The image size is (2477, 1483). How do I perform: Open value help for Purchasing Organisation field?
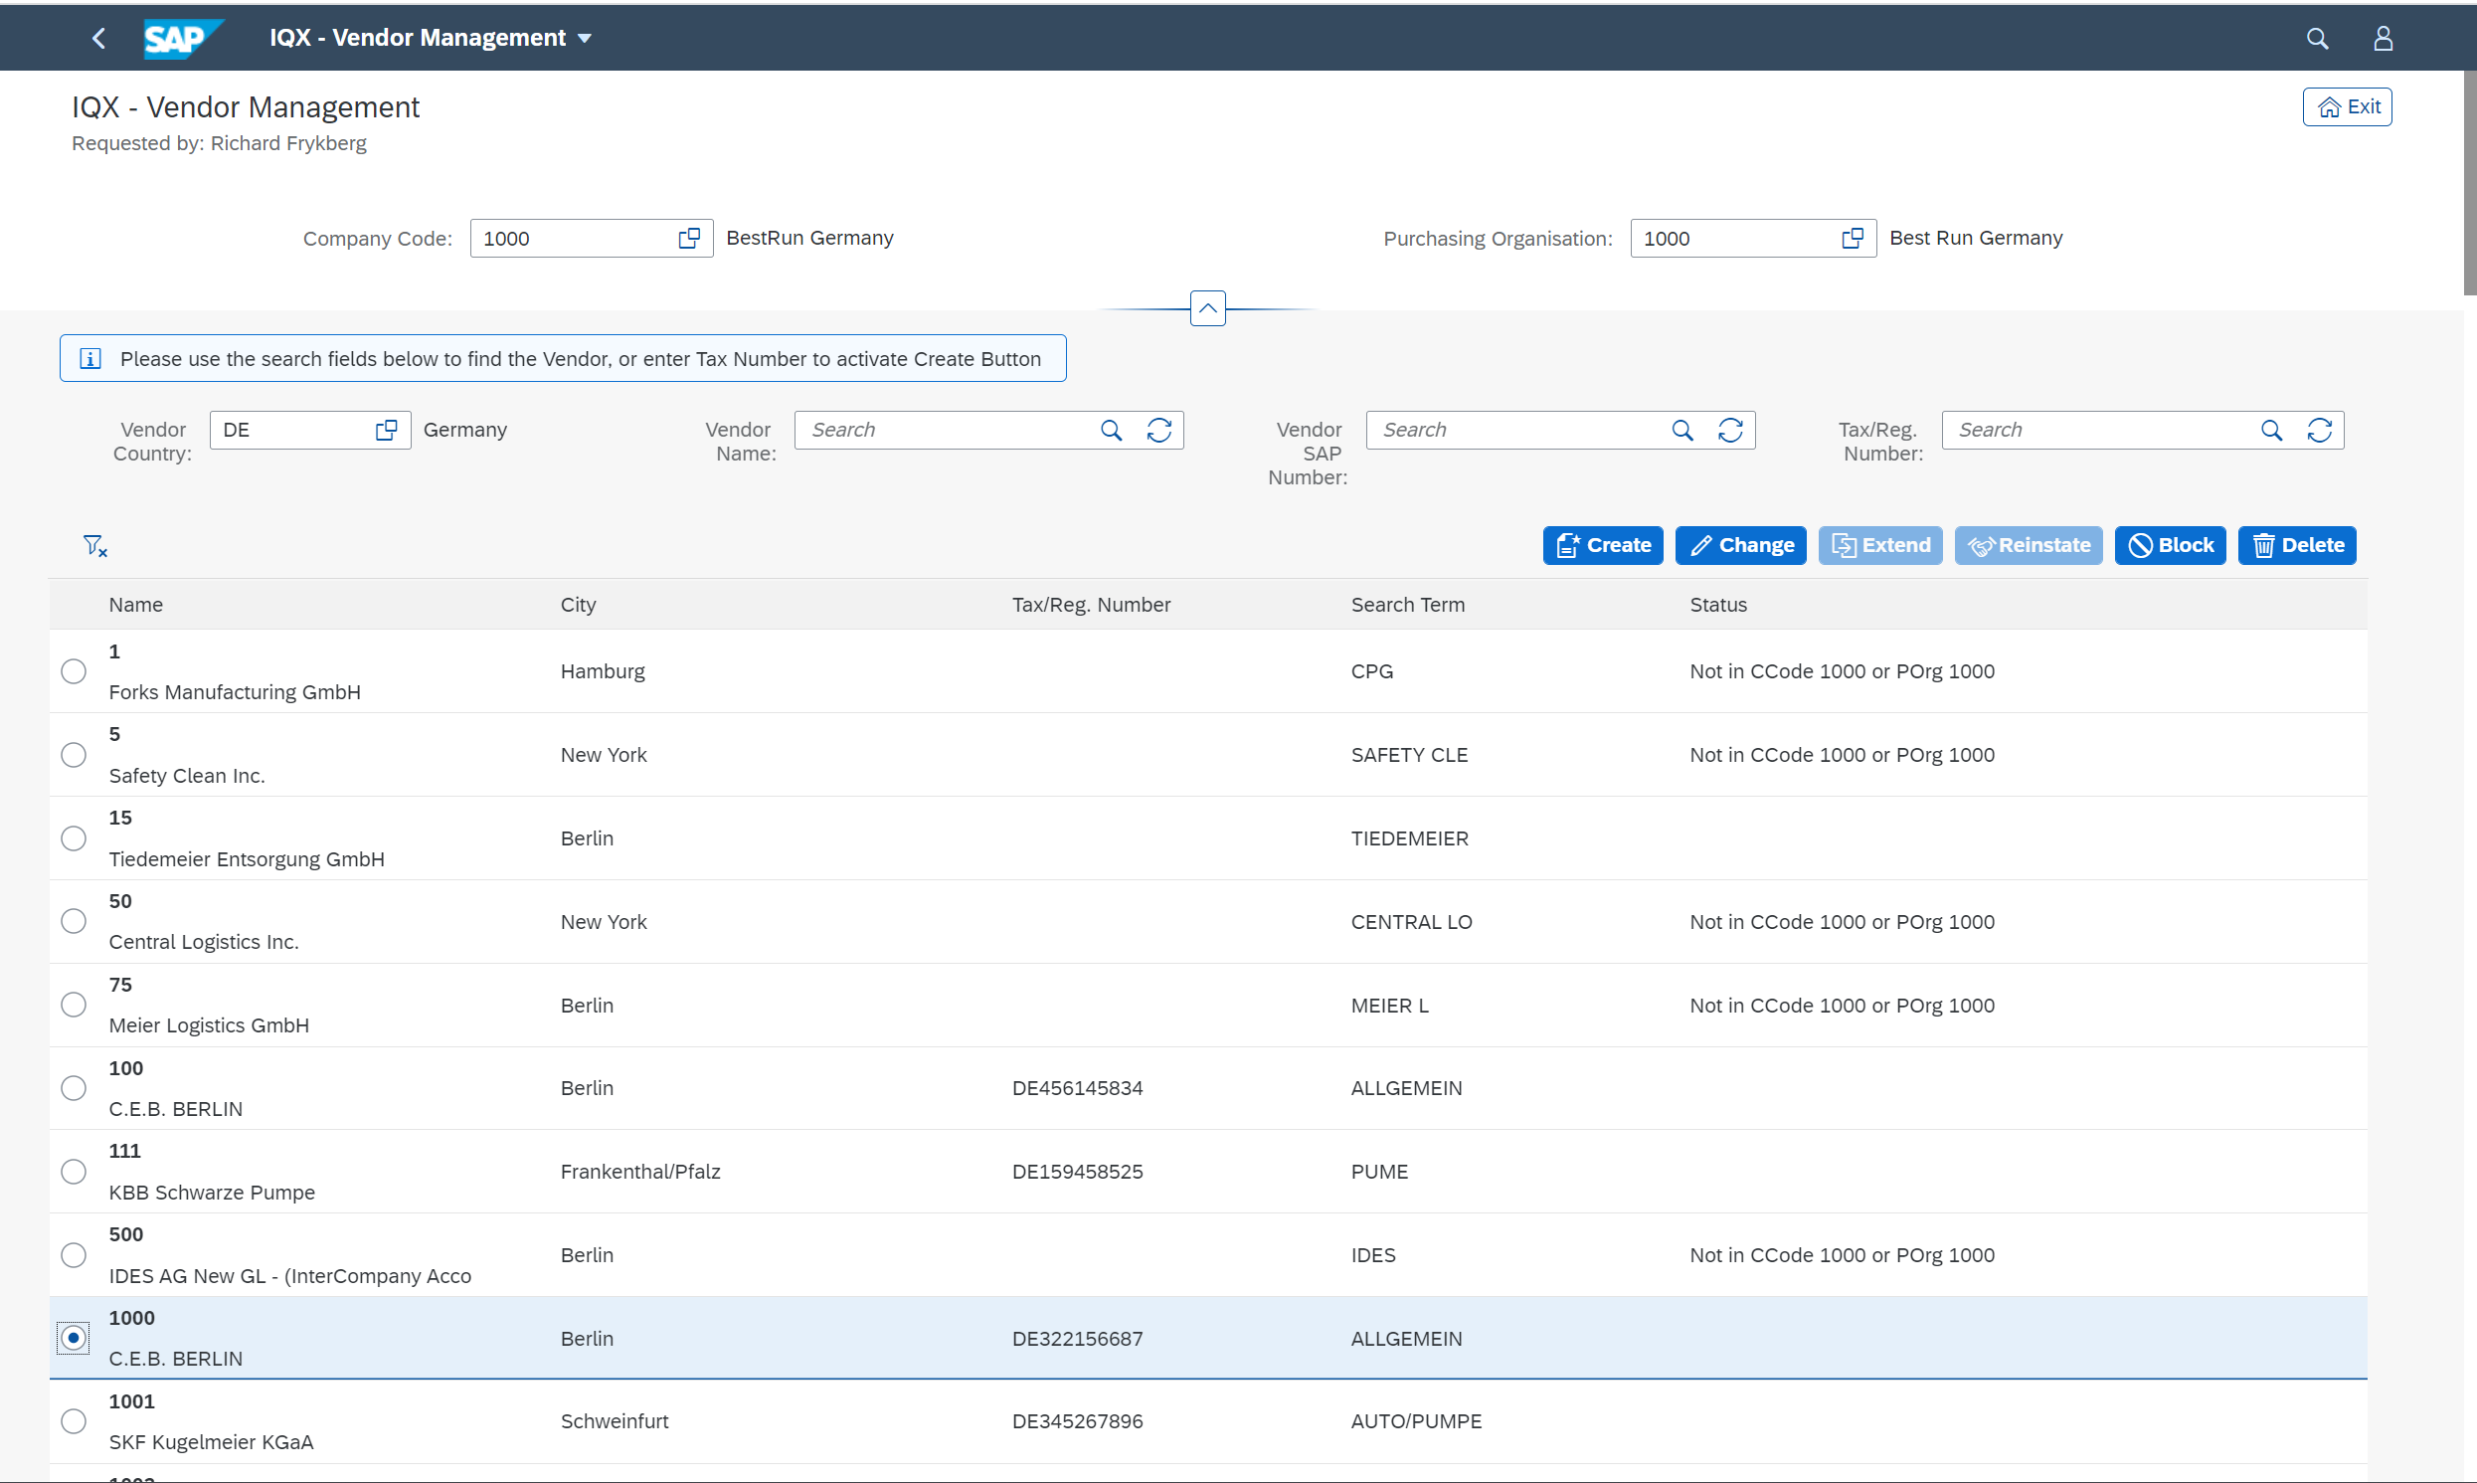(x=1852, y=238)
